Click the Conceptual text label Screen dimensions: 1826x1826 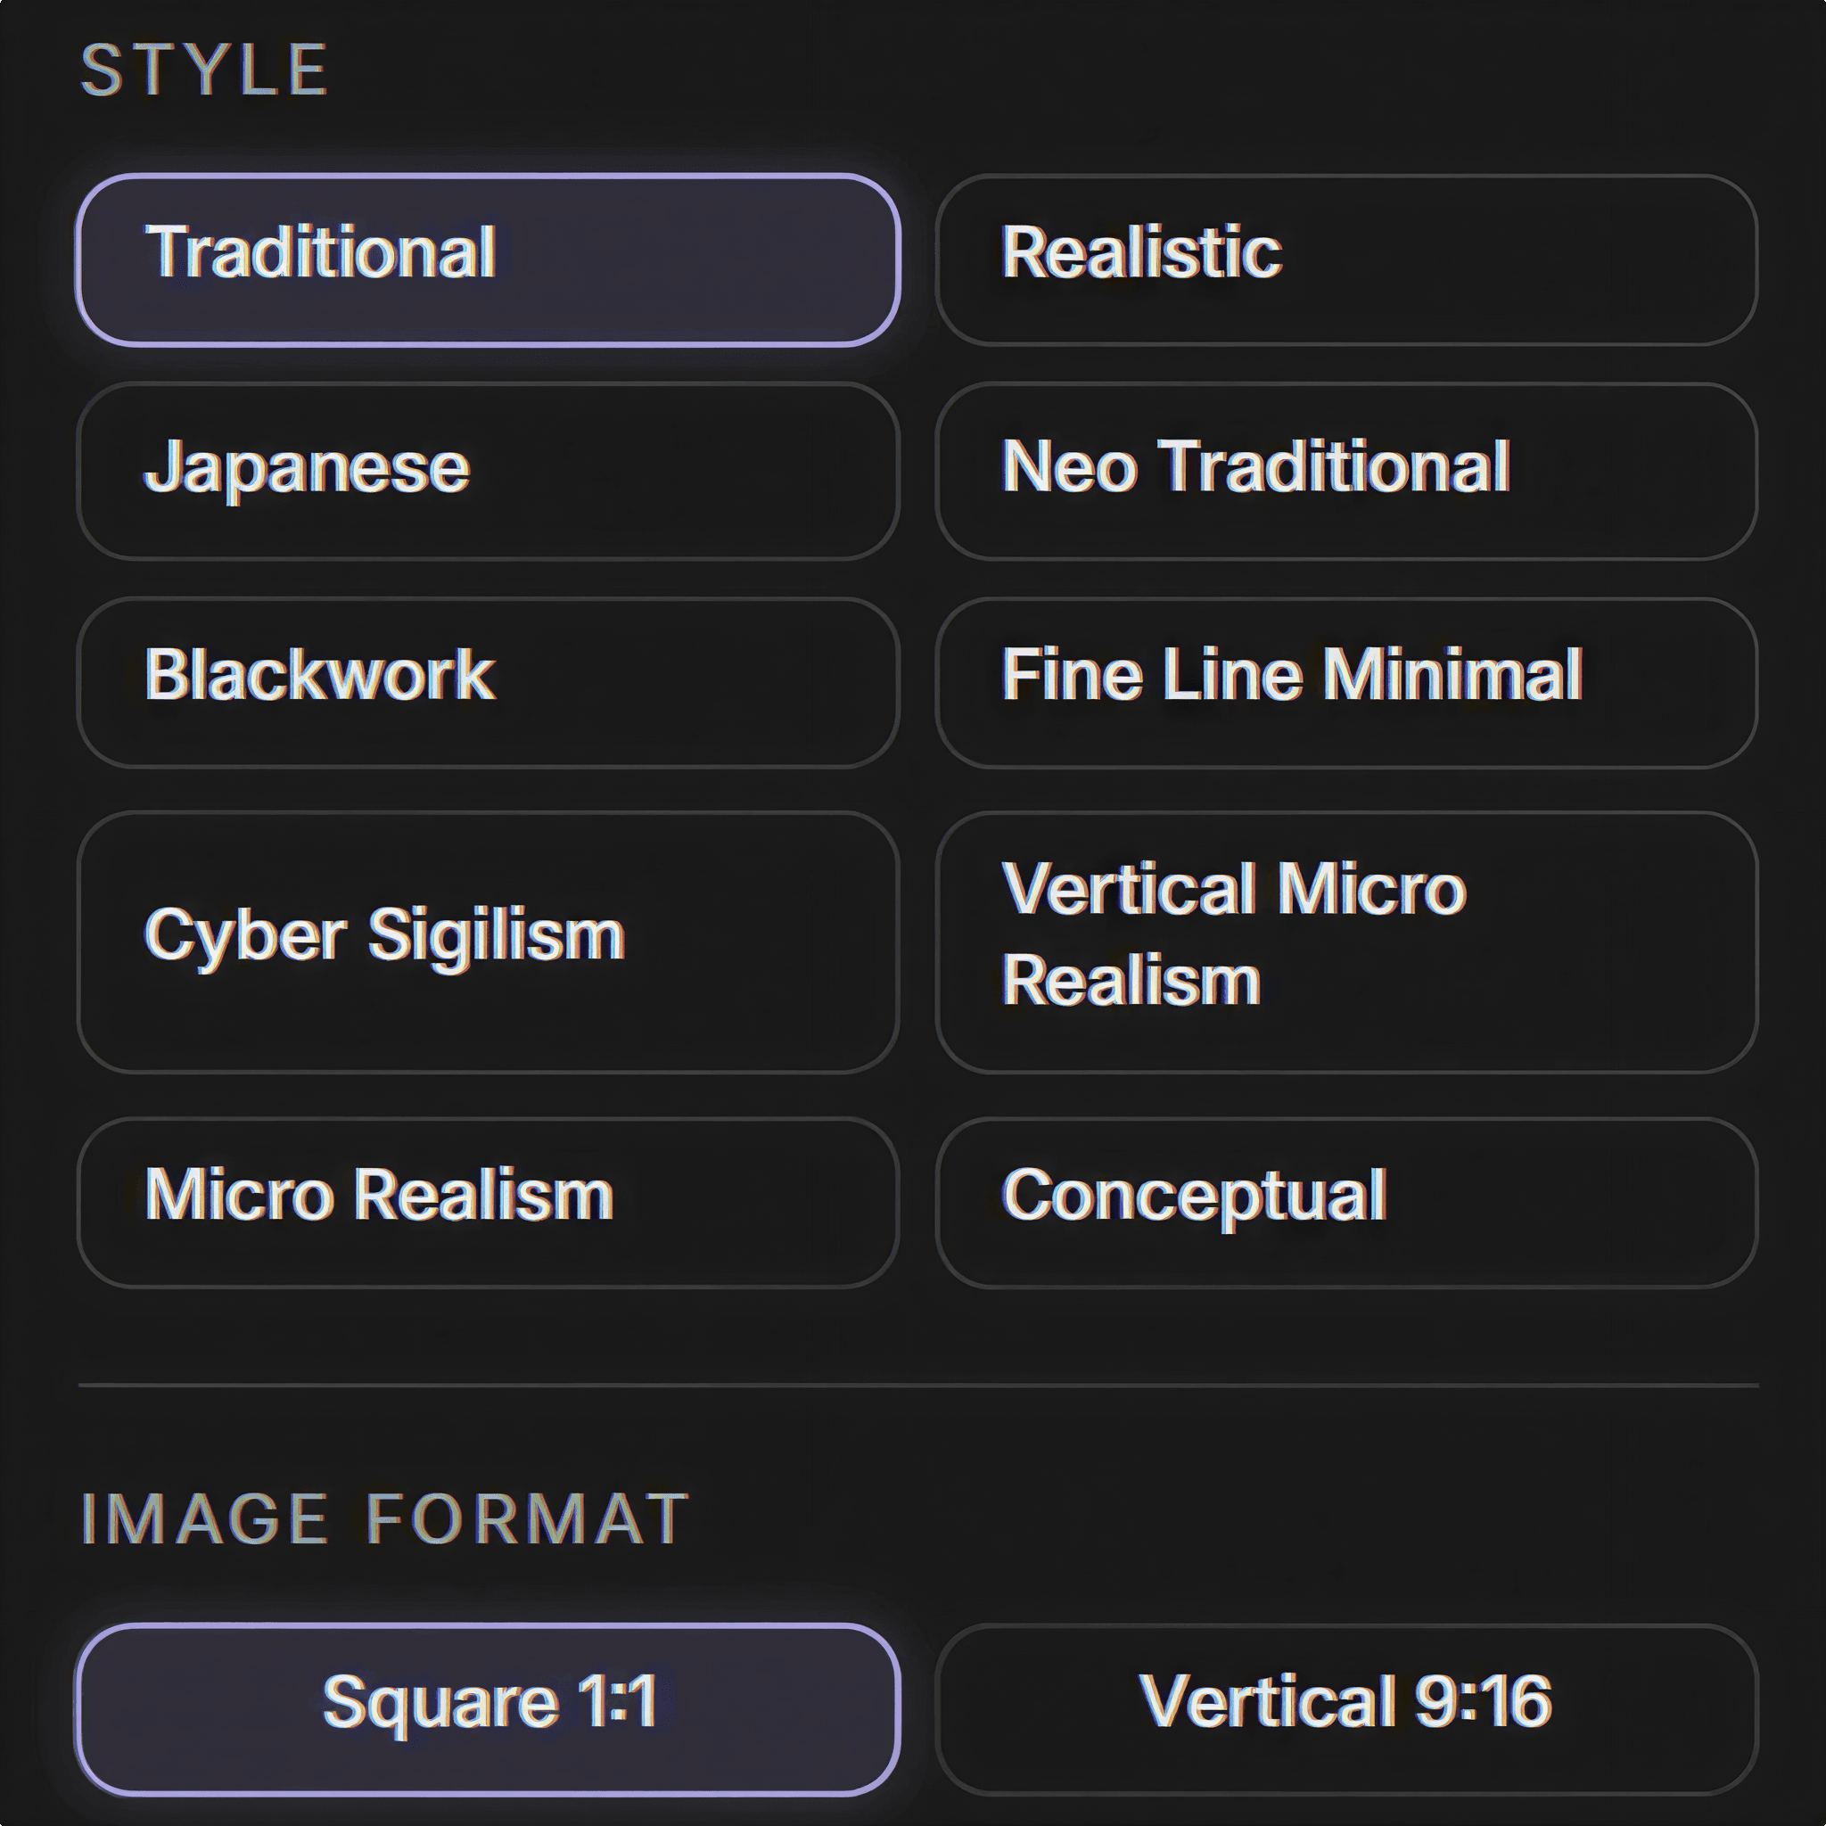(x=1194, y=1196)
